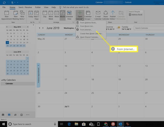Select Open Shared Calendar entry
Viewport: 164px width, 127px height.
coord(91,37)
